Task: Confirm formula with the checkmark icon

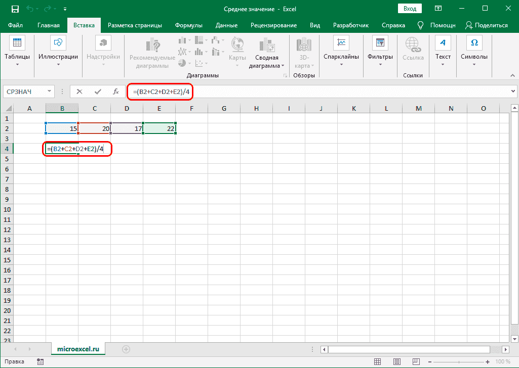Action: click(97, 91)
